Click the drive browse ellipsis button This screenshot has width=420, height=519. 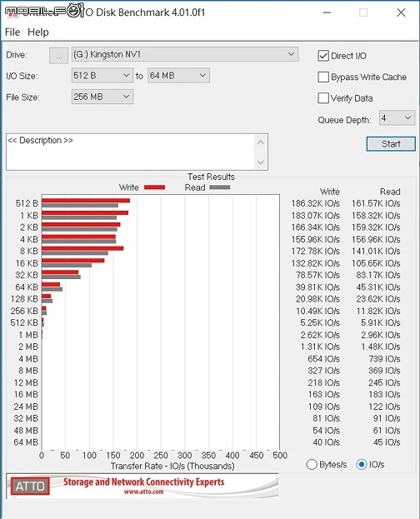[58, 56]
